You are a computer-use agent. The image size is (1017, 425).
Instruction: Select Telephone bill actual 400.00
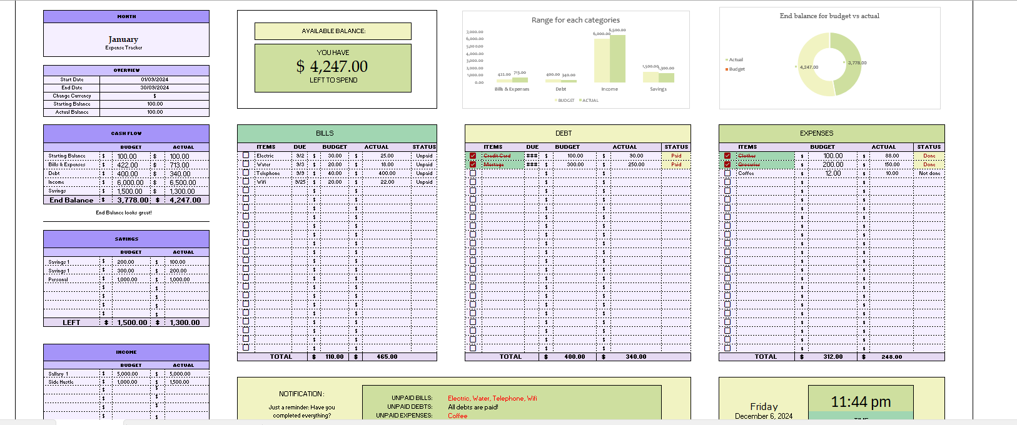click(x=387, y=173)
